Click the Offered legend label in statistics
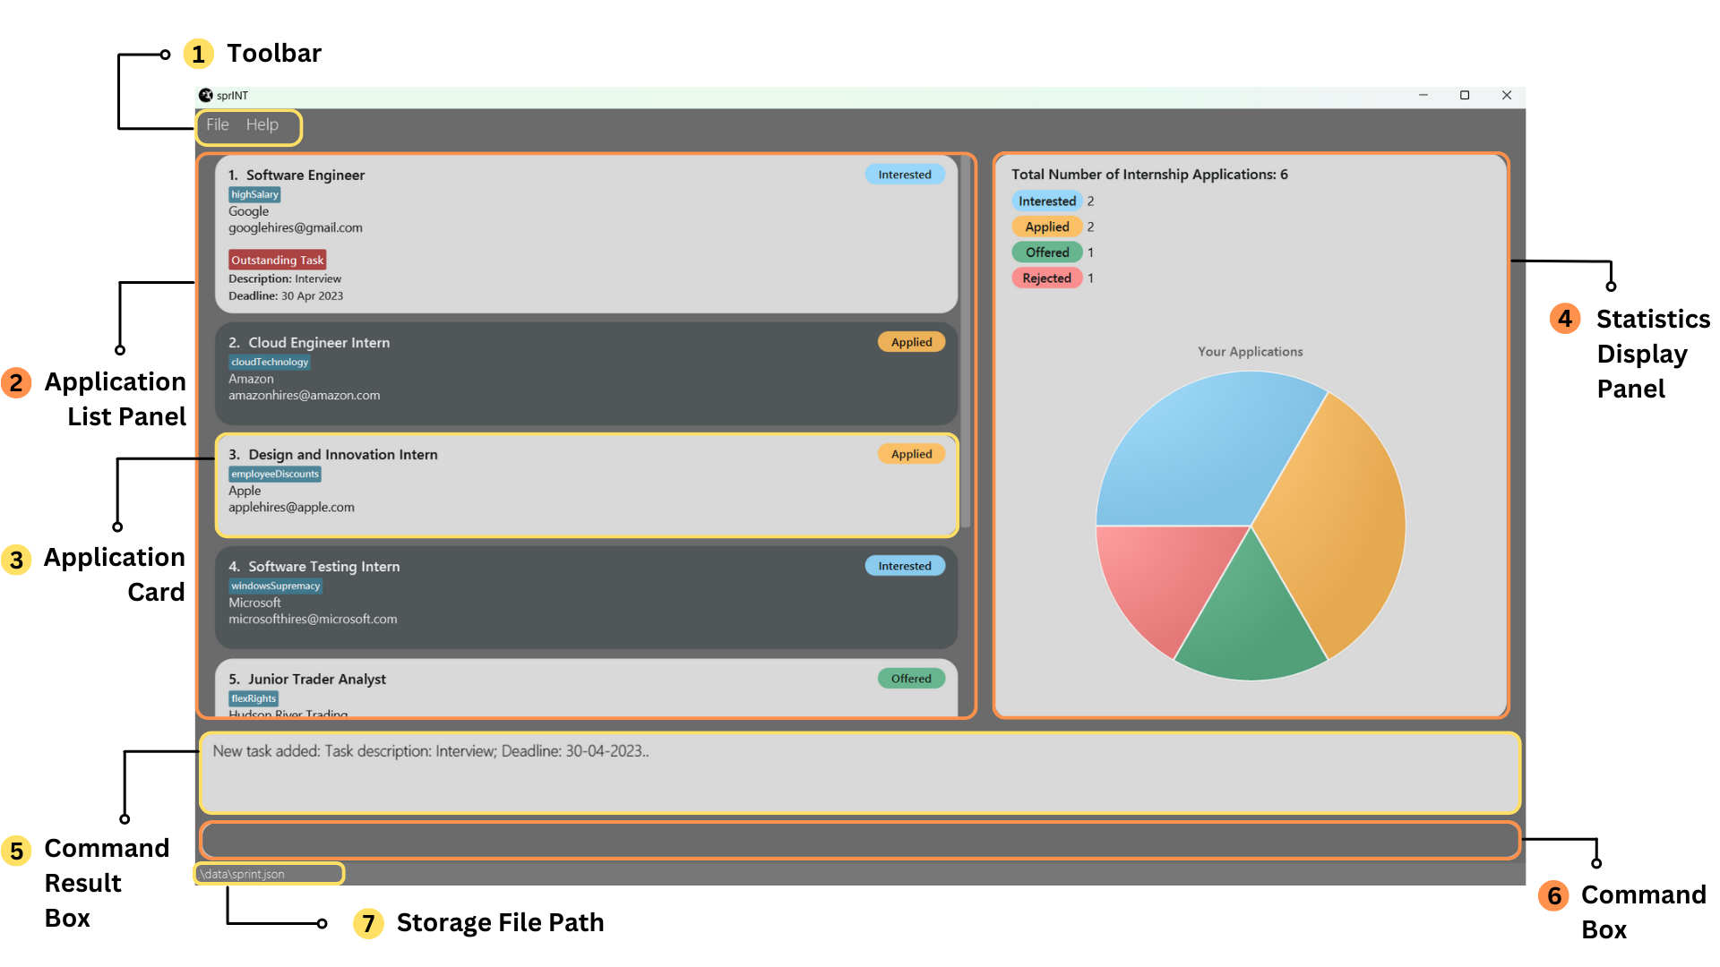The height and width of the screenshot is (967, 1720). [x=1047, y=252]
